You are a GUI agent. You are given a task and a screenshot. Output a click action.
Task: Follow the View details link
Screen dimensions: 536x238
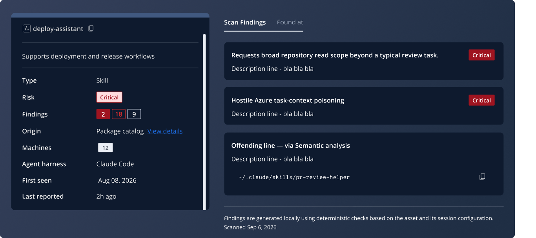coord(165,131)
